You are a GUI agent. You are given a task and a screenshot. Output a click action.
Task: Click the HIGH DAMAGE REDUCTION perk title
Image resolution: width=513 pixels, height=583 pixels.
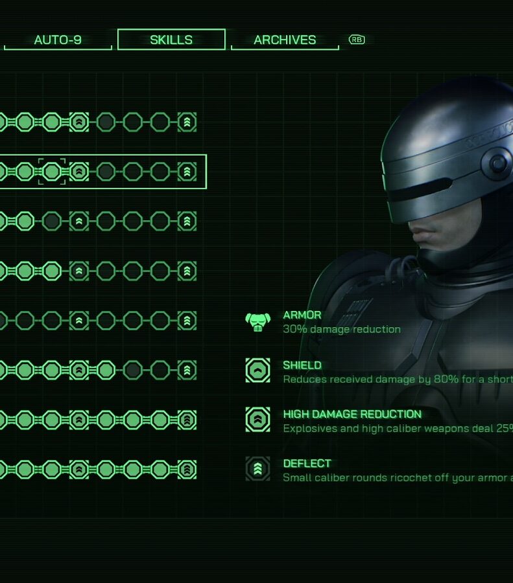[352, 414]
